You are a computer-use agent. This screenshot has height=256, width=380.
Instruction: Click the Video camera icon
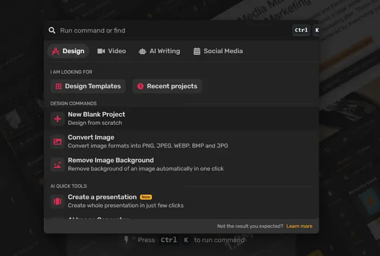click(x=101, y=51)
